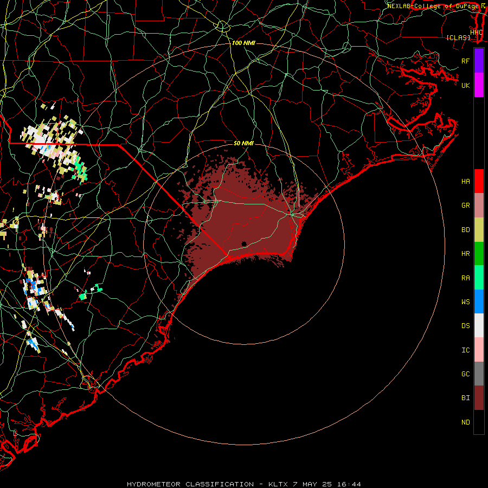Click the 7 MAY 25 date text
The image size is (488, 488).
(x=312, y=484)
